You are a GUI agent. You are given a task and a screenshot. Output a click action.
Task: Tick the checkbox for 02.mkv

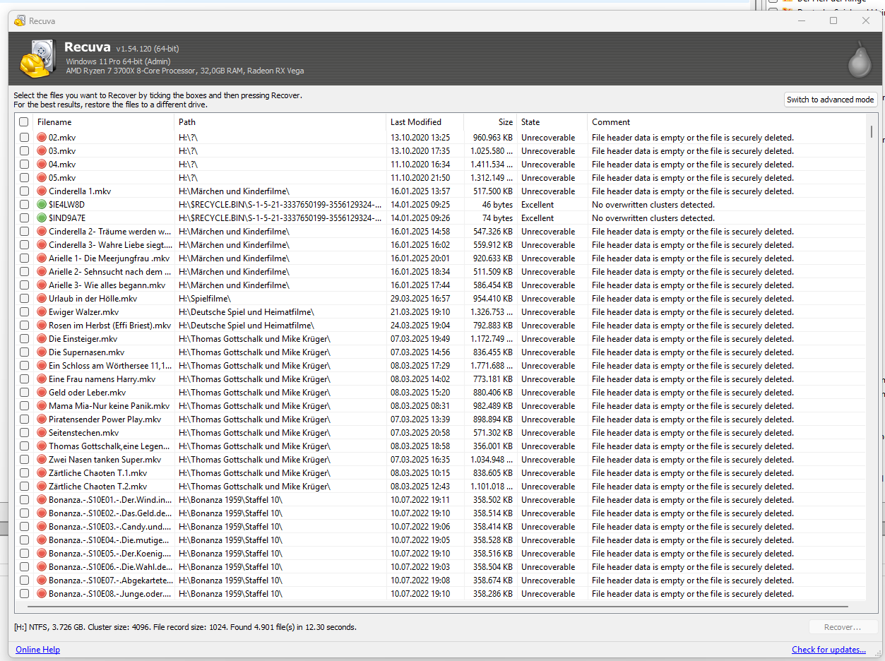(24, 138)
